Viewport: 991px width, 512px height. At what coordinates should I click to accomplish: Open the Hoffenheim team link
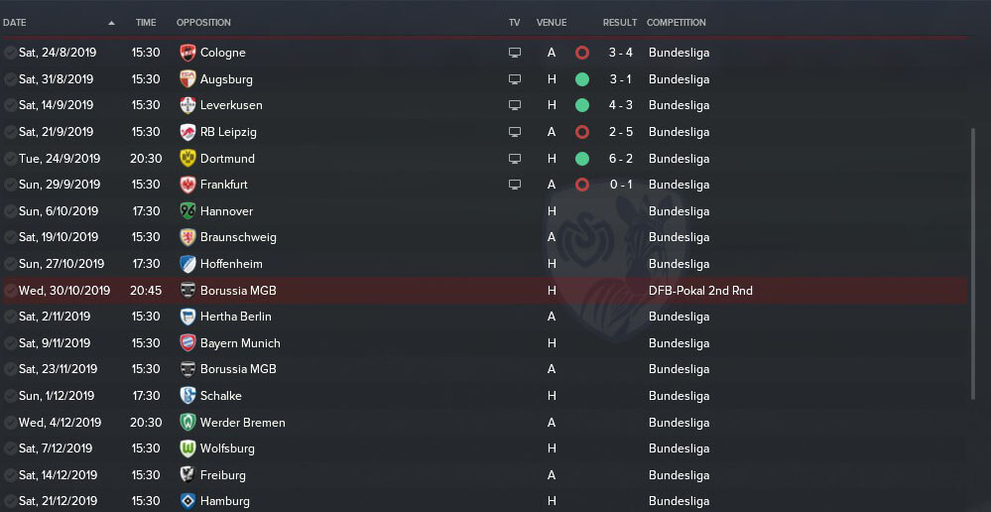(231, 264)
